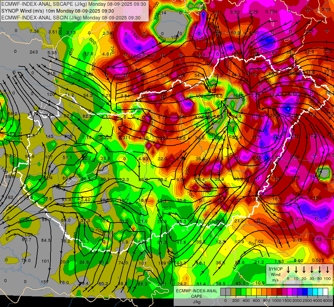Click the map value 0.304

(x=162, y=76)
